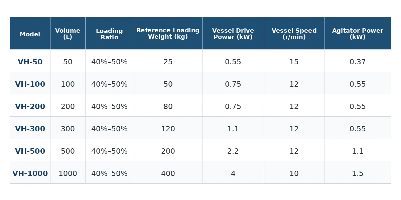Click VH-1000 drive power value 4

pyautogui.click(x=233, y=174)
